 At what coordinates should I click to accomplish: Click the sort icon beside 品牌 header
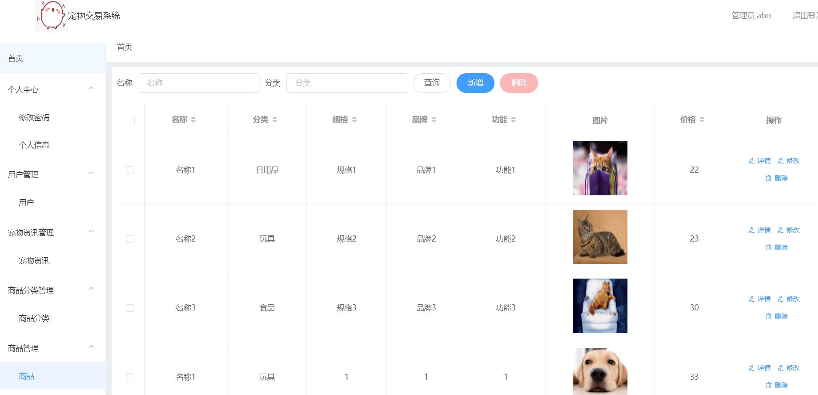click(x=434, y=119)
